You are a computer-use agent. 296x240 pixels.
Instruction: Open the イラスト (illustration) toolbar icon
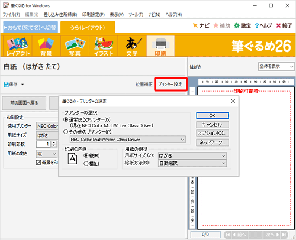104,47
